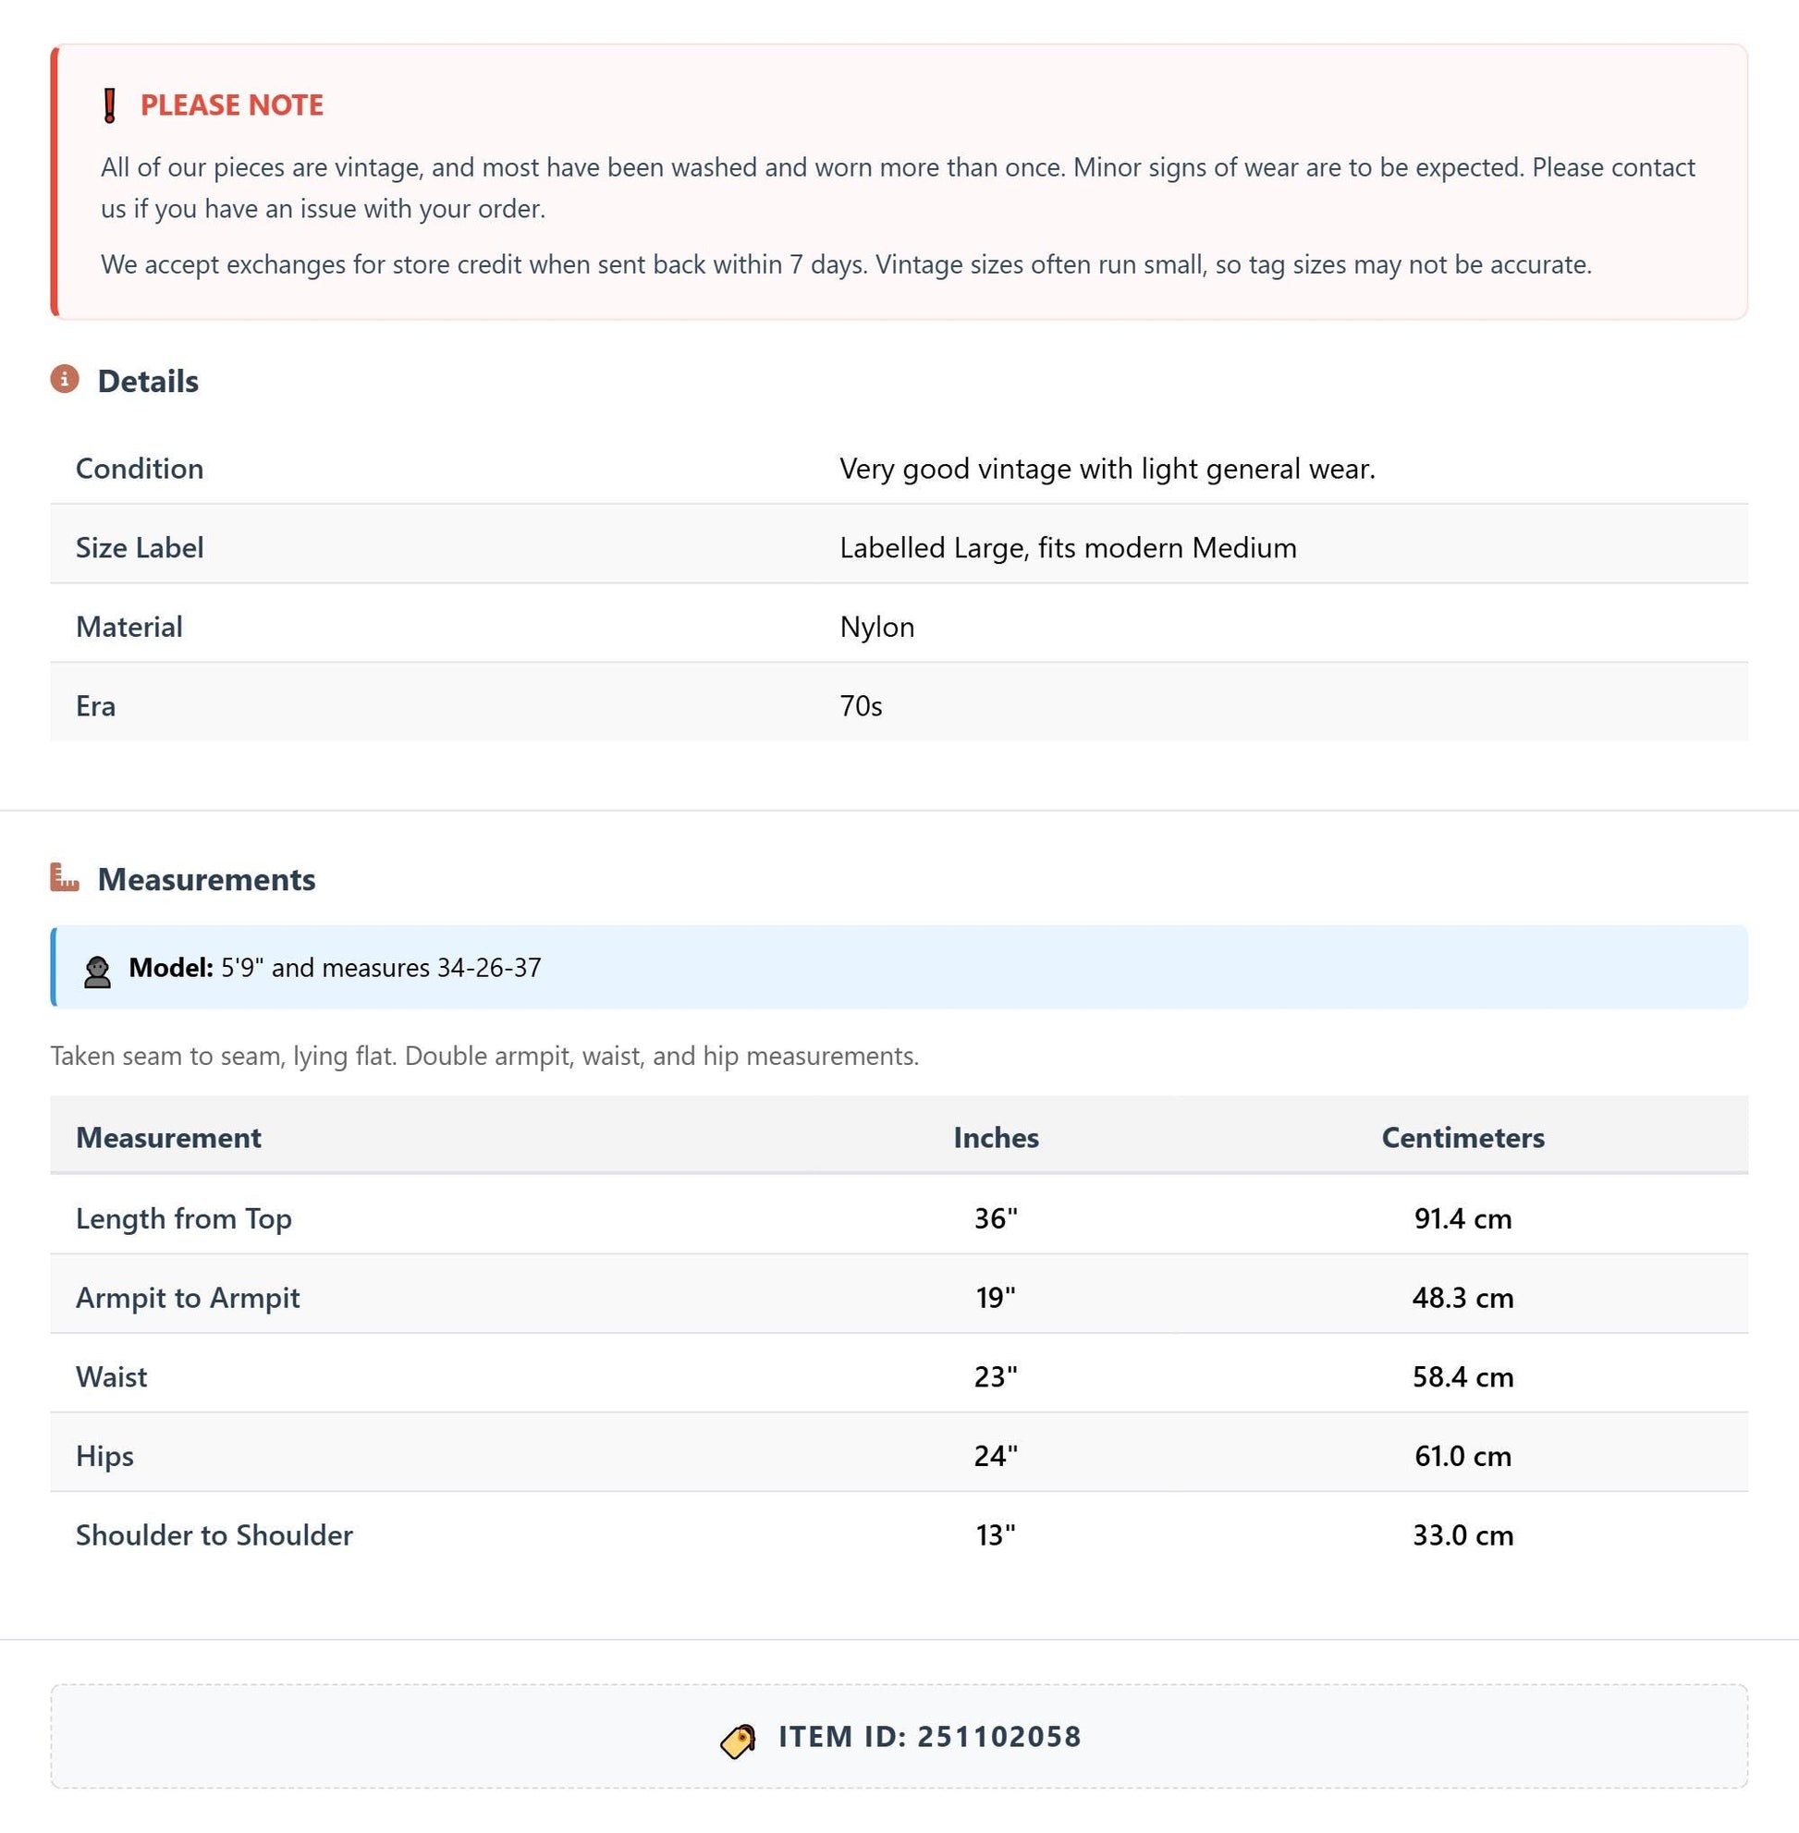Click the price tag icon

(x=738, y=1741)
